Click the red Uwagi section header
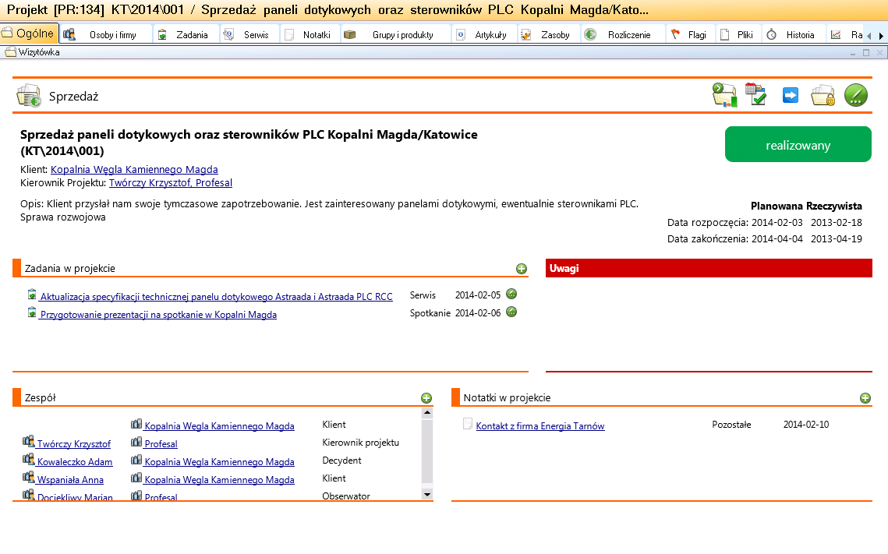This screenshot has width=888, height=554. [709, 268]
